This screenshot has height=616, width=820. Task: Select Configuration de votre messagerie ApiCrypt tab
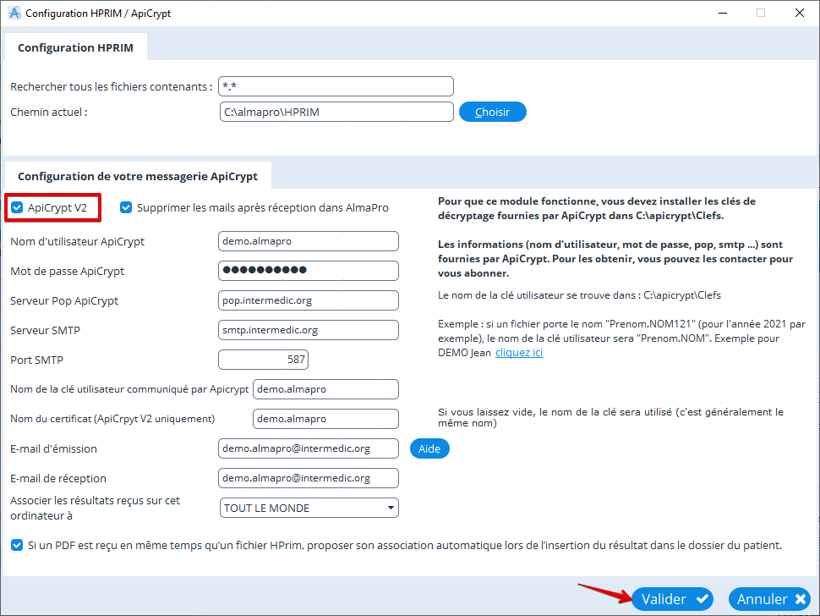pyautogui.click(x=138, y=176)
